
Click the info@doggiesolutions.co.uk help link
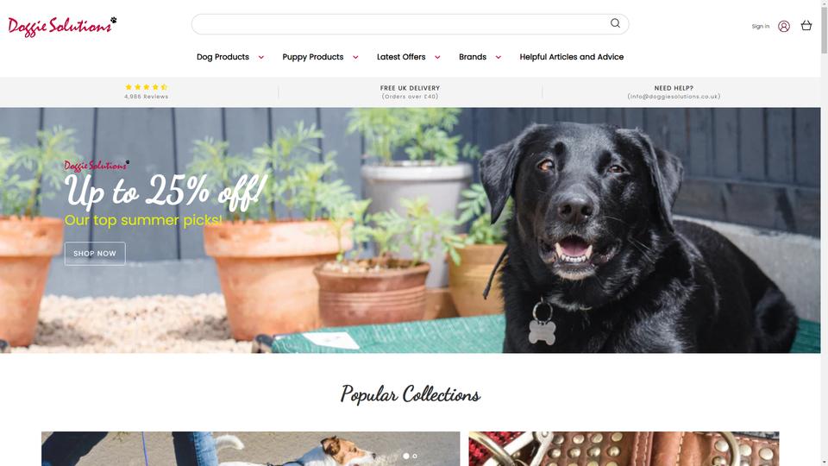coord(674,97)
